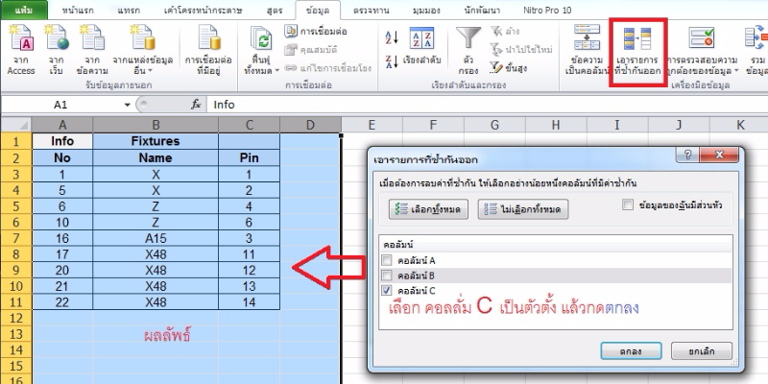Click the Select All corner triangle
The image size is (768, 384).
coord(16,125)
